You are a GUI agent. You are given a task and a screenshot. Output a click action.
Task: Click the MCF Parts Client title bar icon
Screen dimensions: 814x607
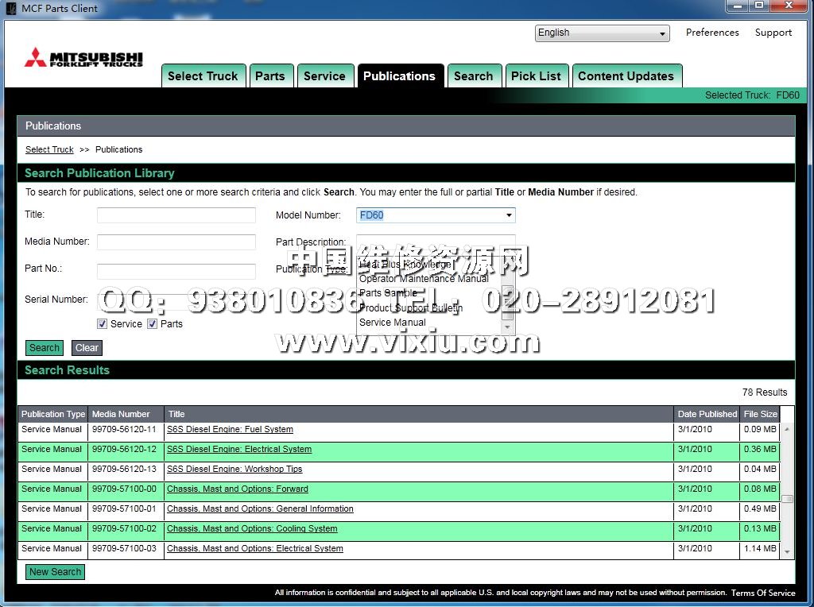click(x=10, y=9)
